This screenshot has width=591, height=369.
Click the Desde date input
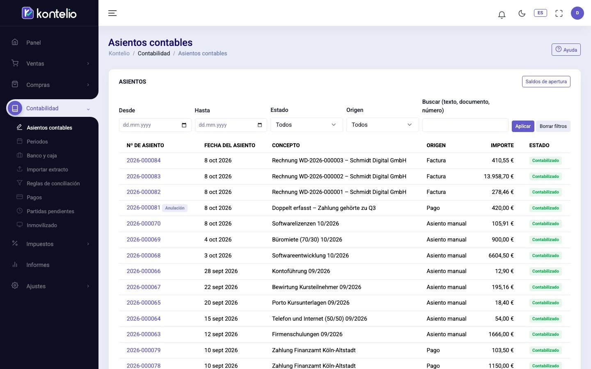[155, 125]
